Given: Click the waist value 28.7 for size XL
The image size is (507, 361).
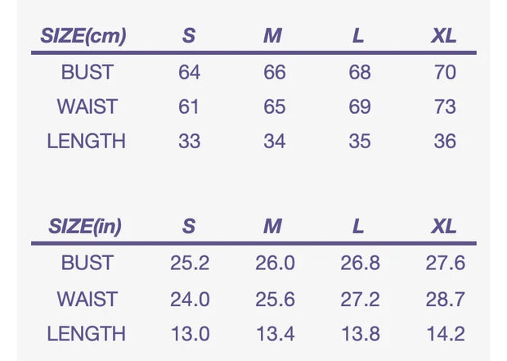Looking at the screenshot, I should pyautogui.click(x=445, y=299).
